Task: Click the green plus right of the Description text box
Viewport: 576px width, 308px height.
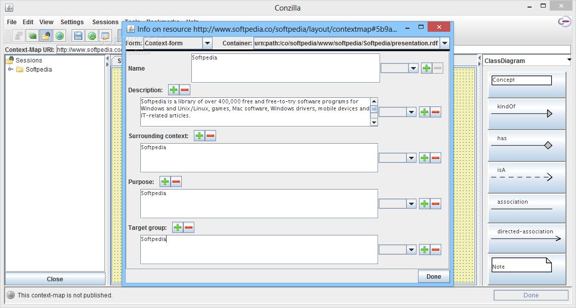Action: (425, 112)
